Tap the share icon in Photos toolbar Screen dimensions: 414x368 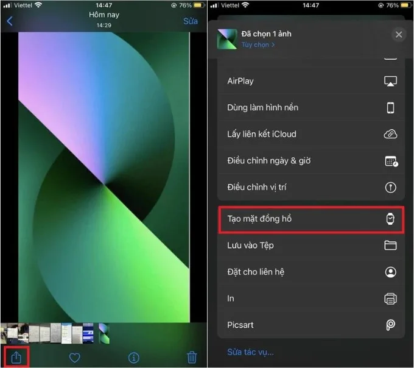coord(16,357)
